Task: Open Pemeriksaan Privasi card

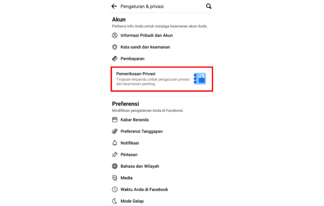Action: tap(162, 79)
